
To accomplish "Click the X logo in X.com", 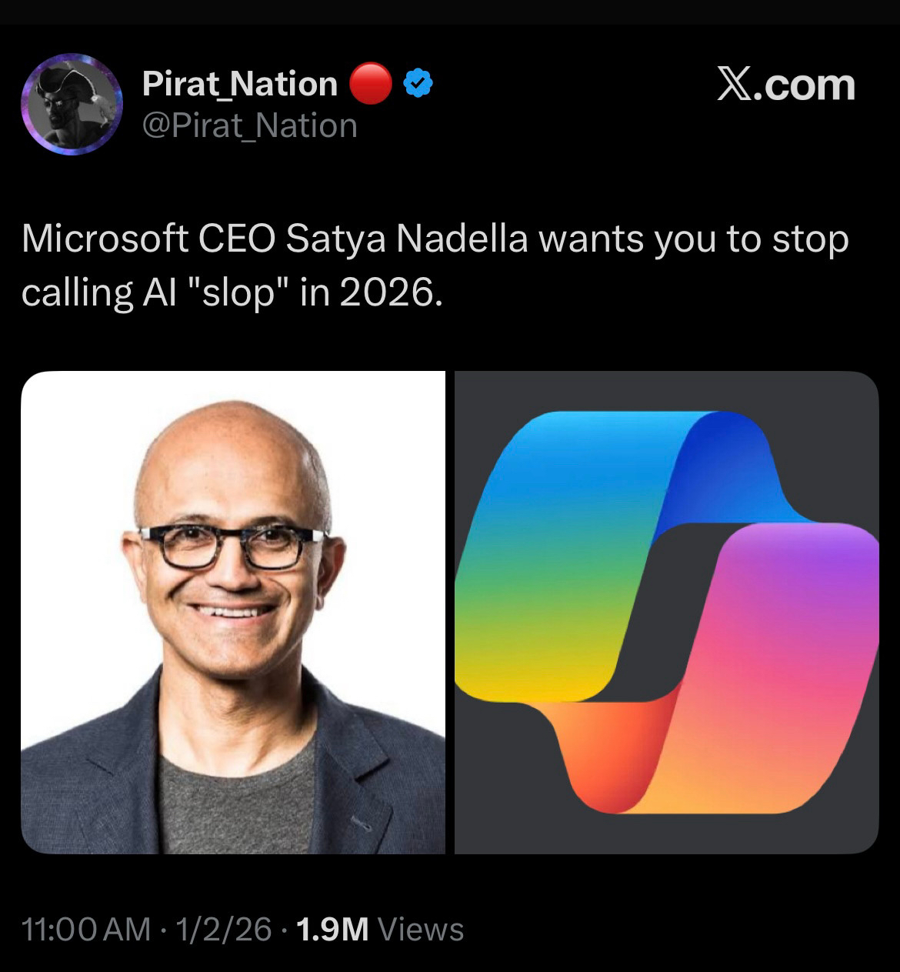I will click(734, 84).
